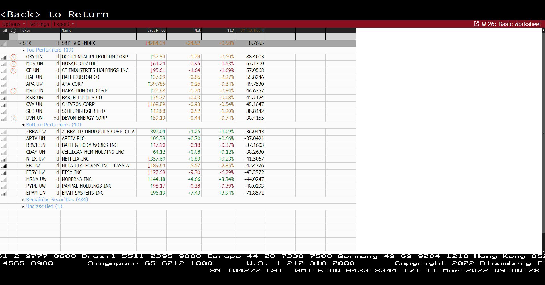Click the W 26: Basic Worksheet title
The width and height of the screenshot is (545, 285).
pos(511,24)
